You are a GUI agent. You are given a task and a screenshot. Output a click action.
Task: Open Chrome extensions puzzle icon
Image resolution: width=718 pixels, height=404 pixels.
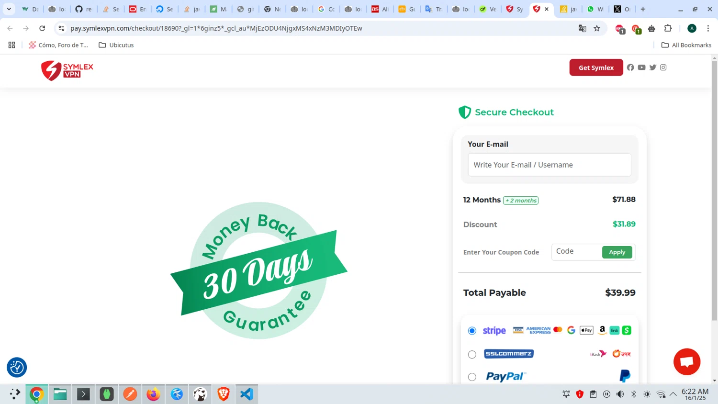[x=668, y=28]
